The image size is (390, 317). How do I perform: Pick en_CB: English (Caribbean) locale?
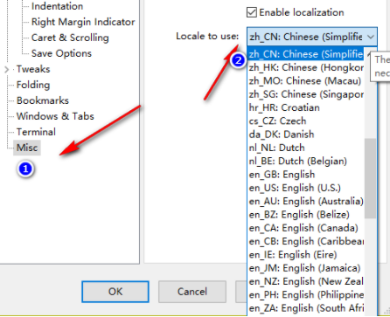click(306, 242)
